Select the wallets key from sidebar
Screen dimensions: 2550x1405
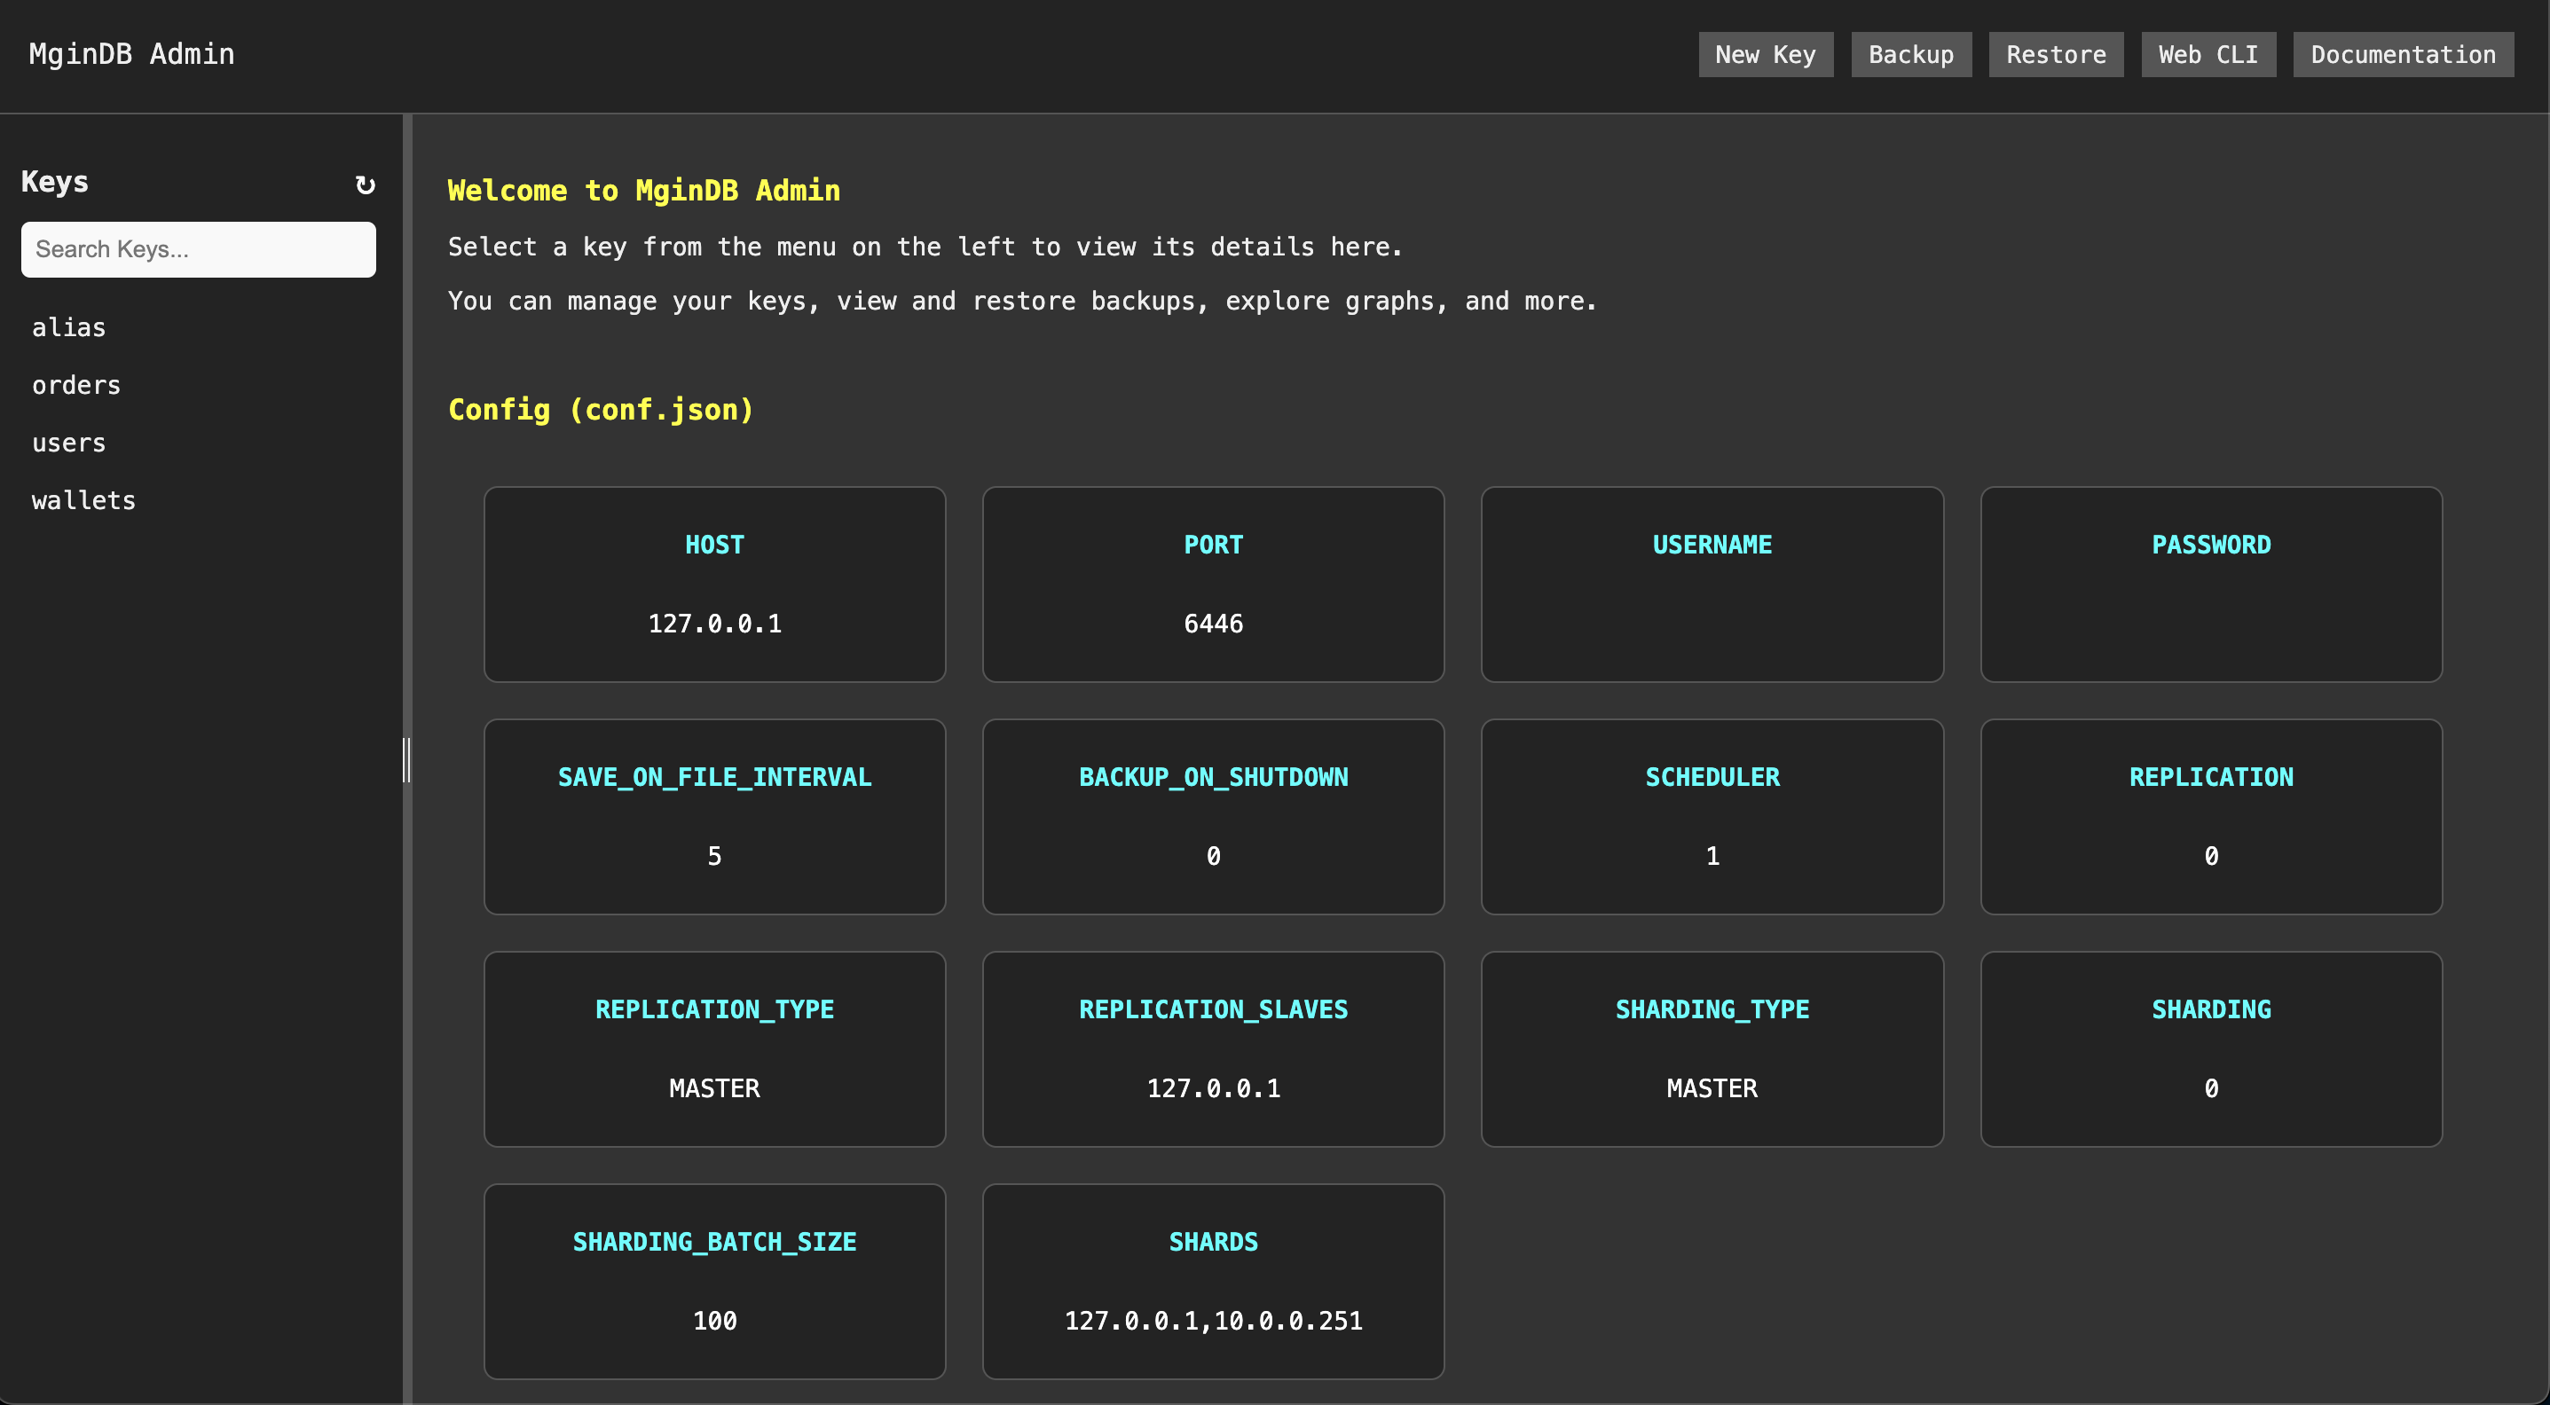pyautogui.click(x=85, y=500)
